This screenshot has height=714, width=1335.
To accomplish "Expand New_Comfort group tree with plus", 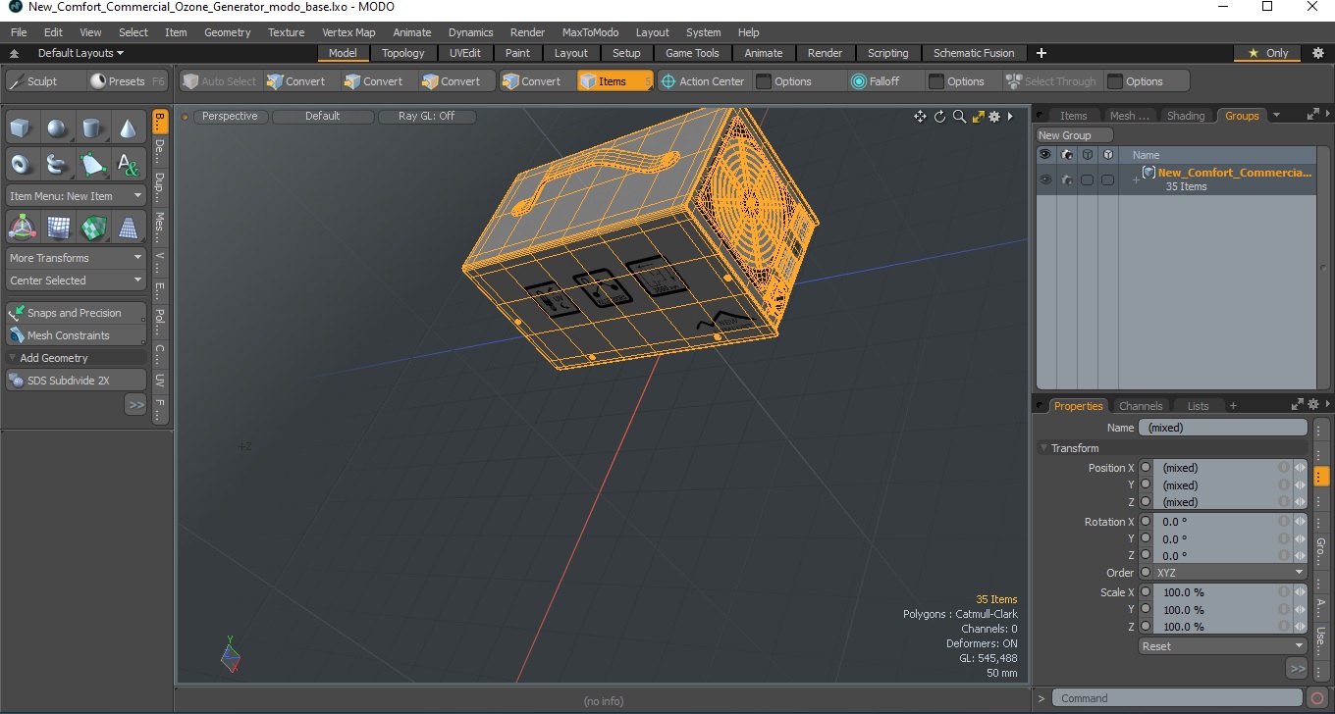I will 1136,179.
